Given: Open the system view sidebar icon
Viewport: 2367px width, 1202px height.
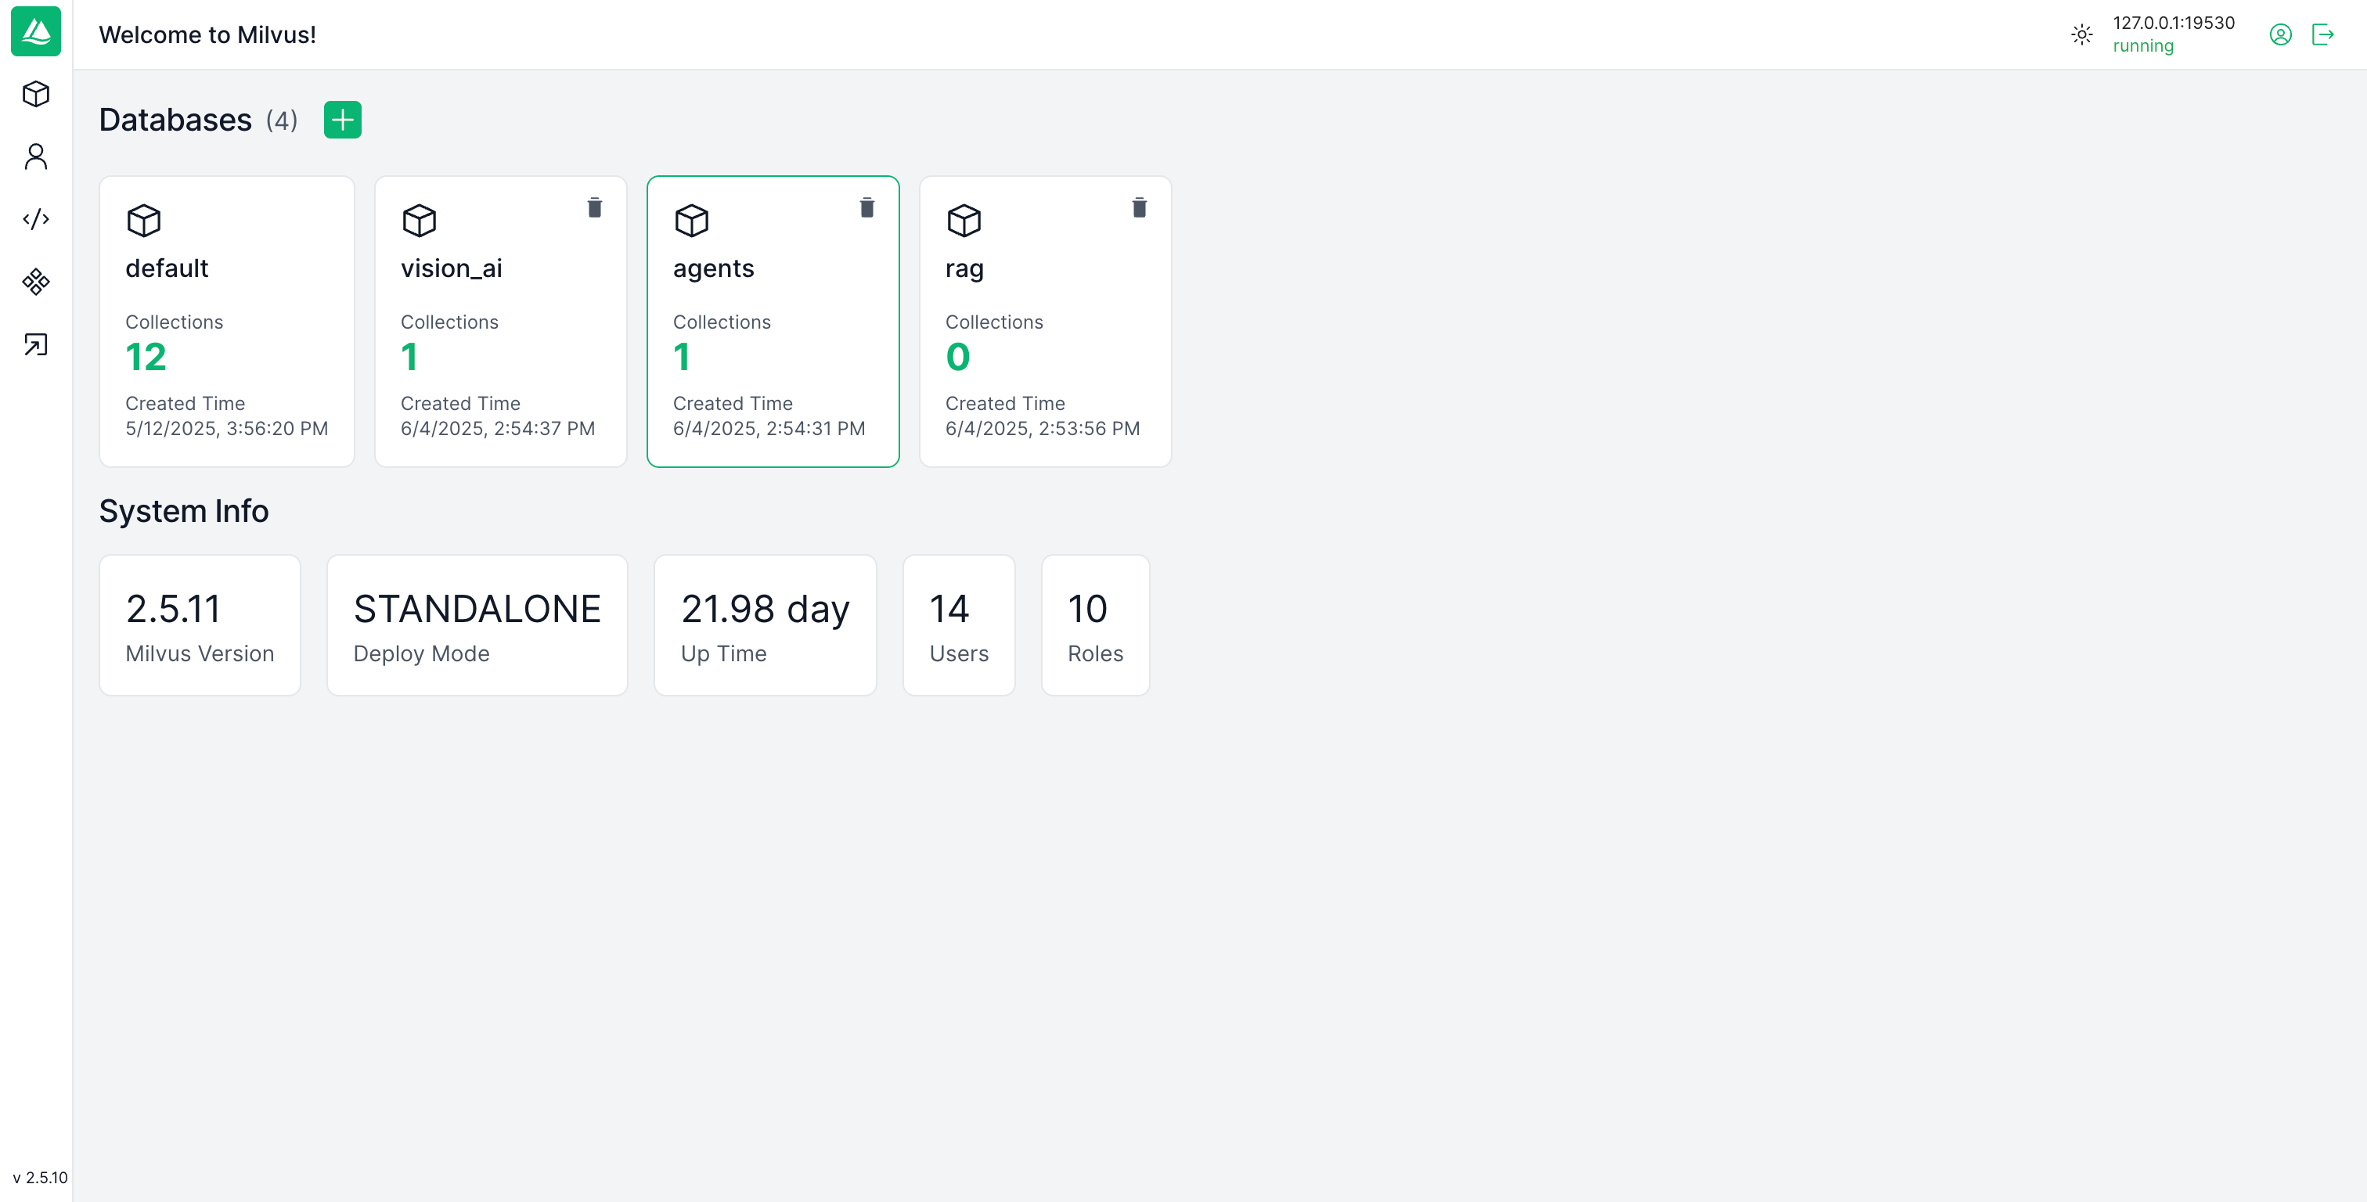Looking at the screenshot, I should point(36,283).
